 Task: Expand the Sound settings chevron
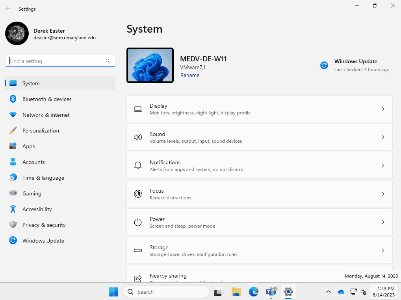382,137
